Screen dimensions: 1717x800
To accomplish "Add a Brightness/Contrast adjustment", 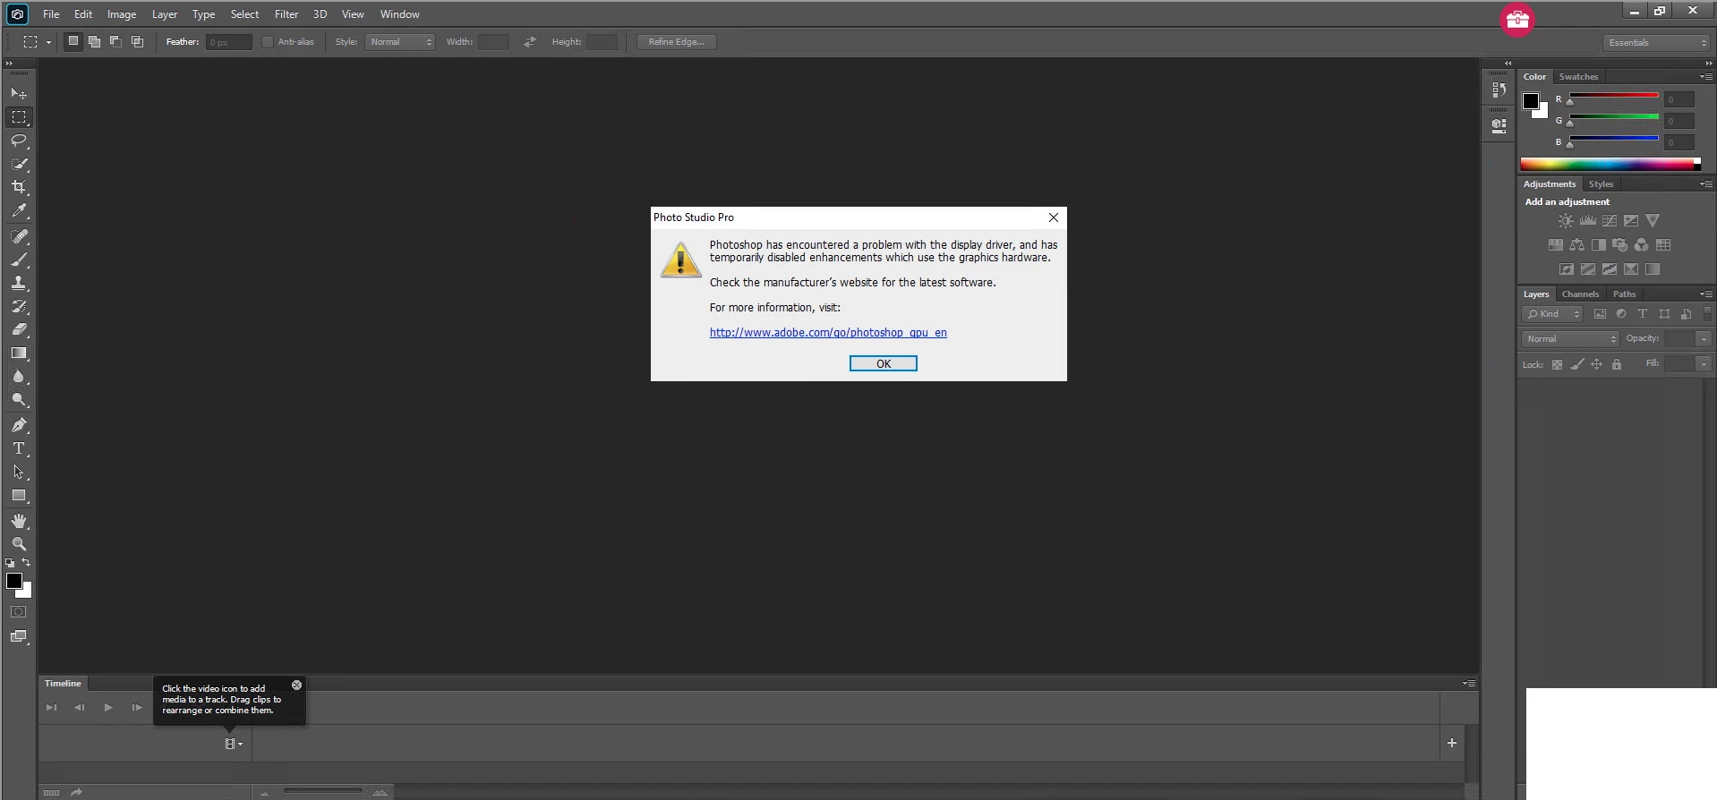I will (1566, 221).
